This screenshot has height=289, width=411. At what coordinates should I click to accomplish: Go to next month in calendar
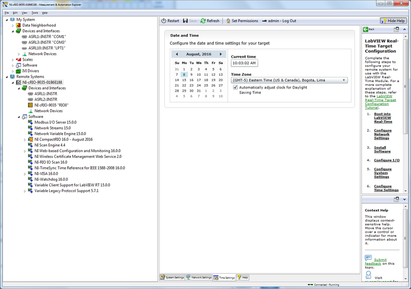tap(221, 54)
